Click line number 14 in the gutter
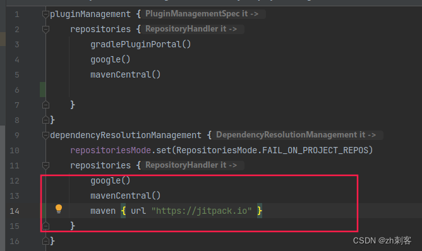 [x=15, y=211]
